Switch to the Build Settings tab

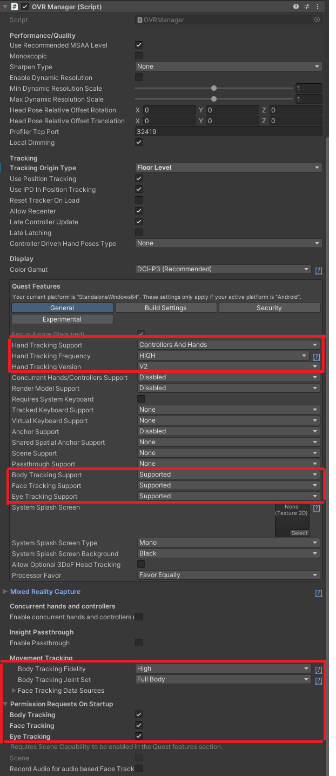pyautogui.click(x=166, y=307)
